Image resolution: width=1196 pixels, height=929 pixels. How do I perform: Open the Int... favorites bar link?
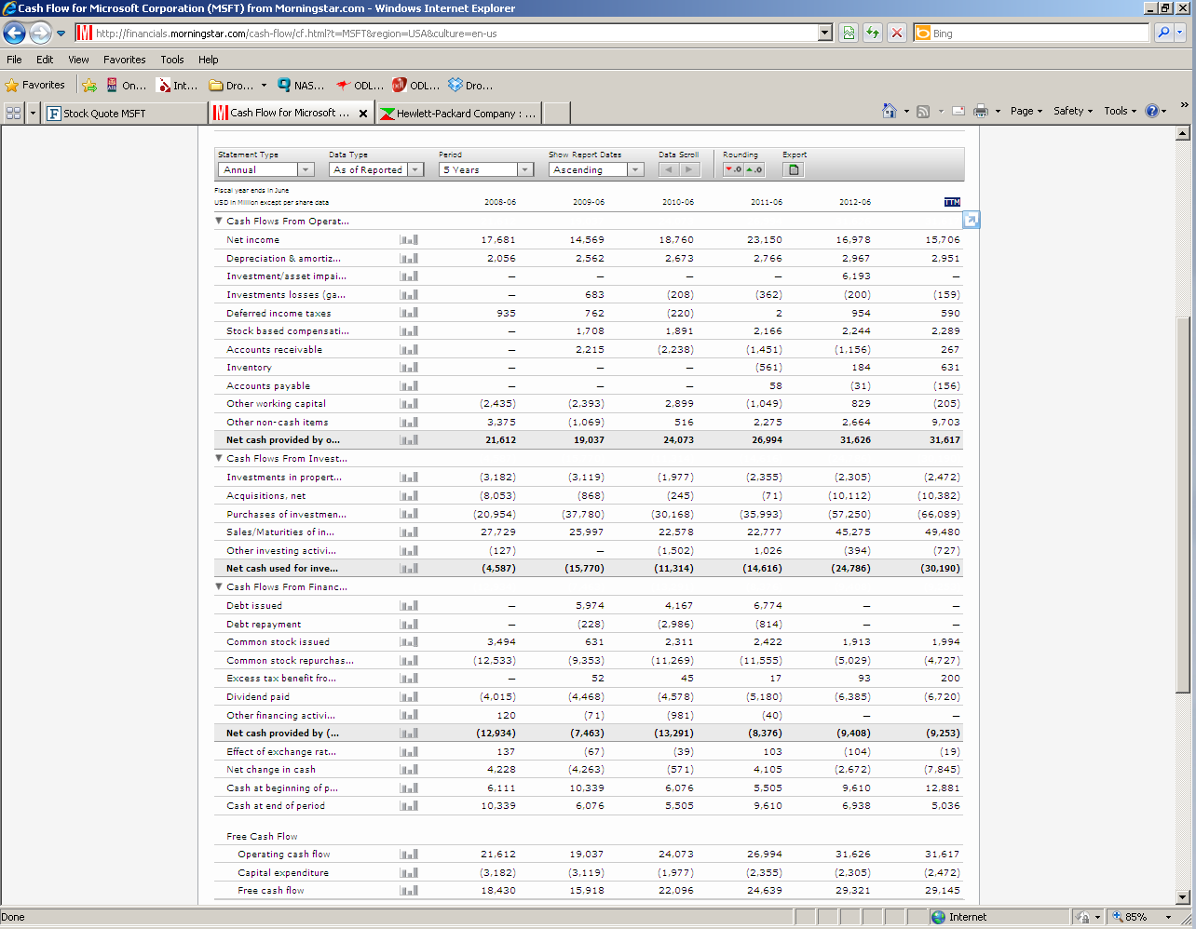click(177, 85)
